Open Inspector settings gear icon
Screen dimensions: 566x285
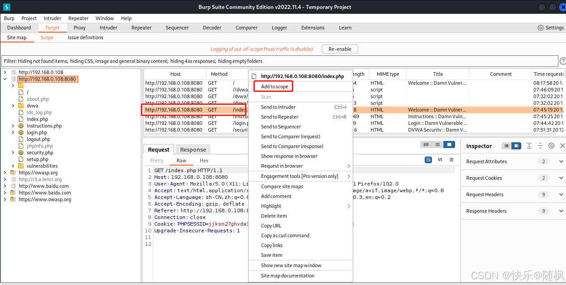[551, 146]
